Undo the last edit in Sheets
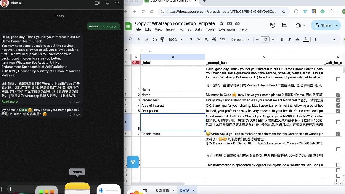The image size is (345, 194). 139,39
